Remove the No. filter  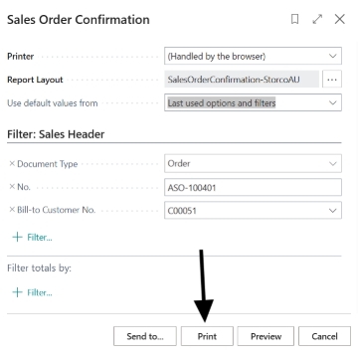tap(12, 187)
